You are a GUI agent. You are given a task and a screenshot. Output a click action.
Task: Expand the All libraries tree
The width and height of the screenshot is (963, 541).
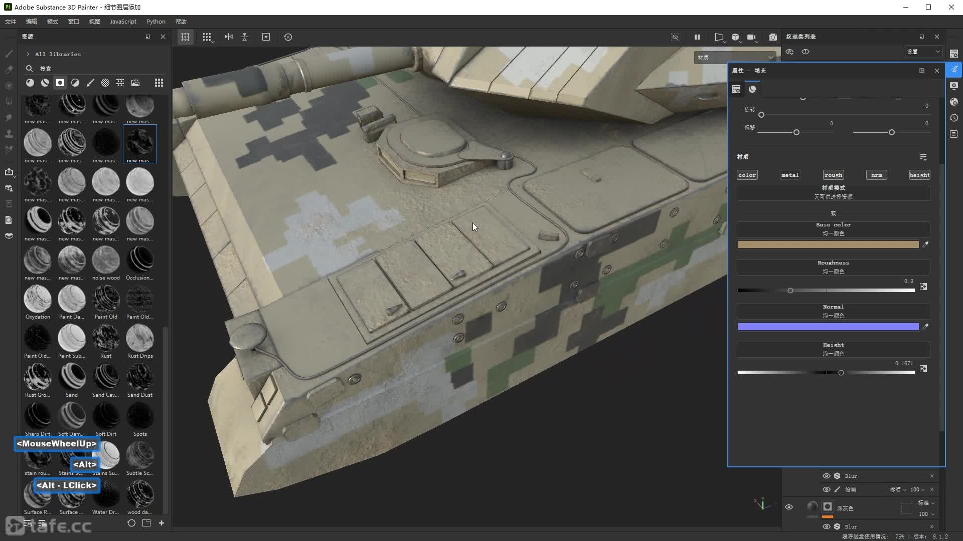click(x=28, y=54)
